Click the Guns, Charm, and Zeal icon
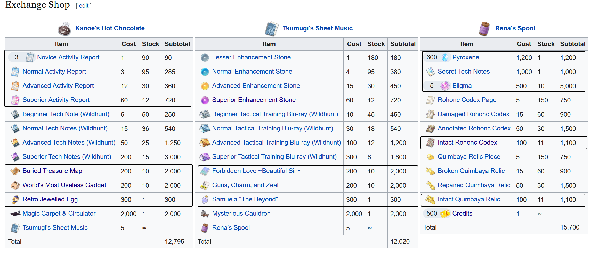Viewport: 615px width, 253px height. point(205,185)
